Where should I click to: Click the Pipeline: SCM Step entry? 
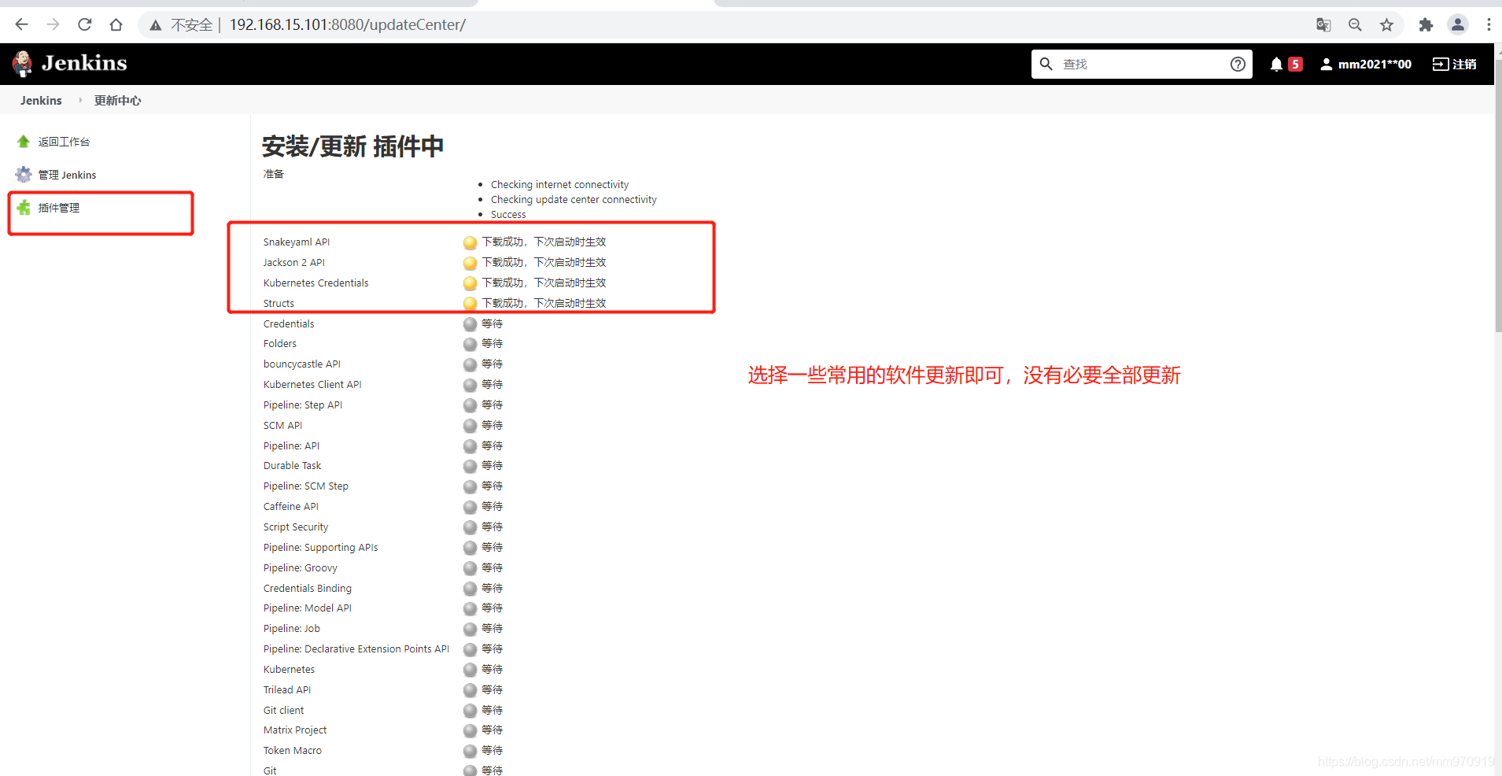(x=306, y=486)
